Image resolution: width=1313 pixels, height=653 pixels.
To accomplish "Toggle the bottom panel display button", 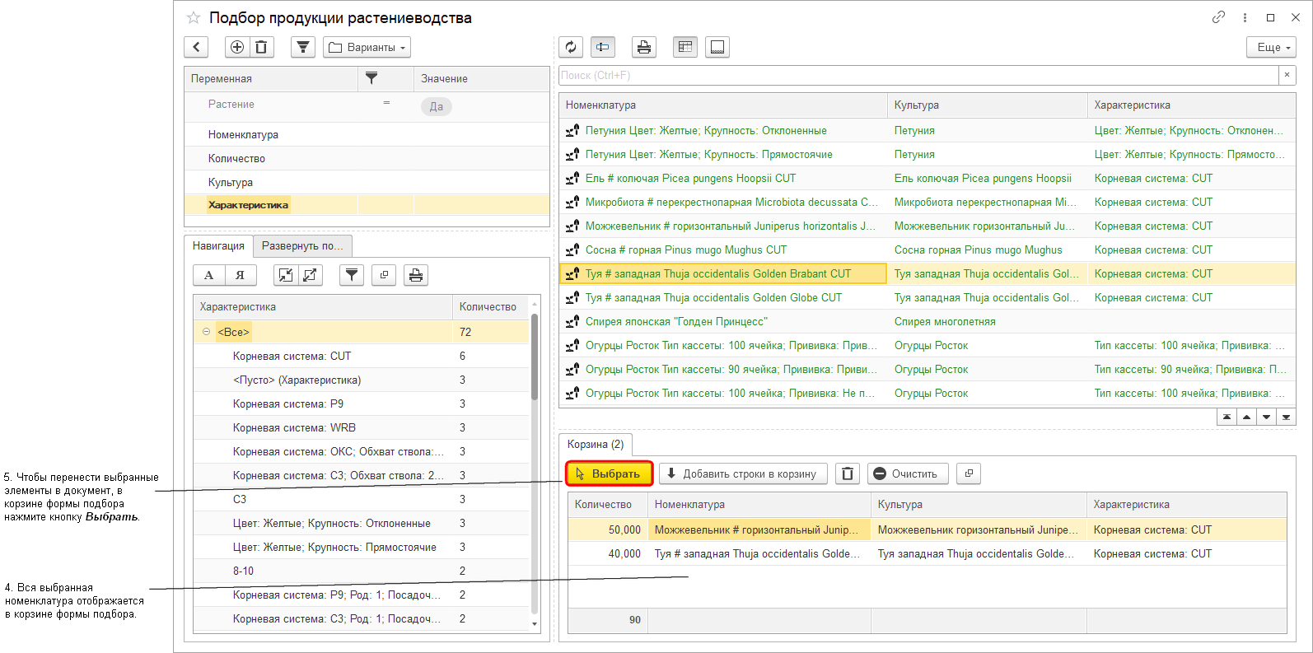I will pos(717,48).
